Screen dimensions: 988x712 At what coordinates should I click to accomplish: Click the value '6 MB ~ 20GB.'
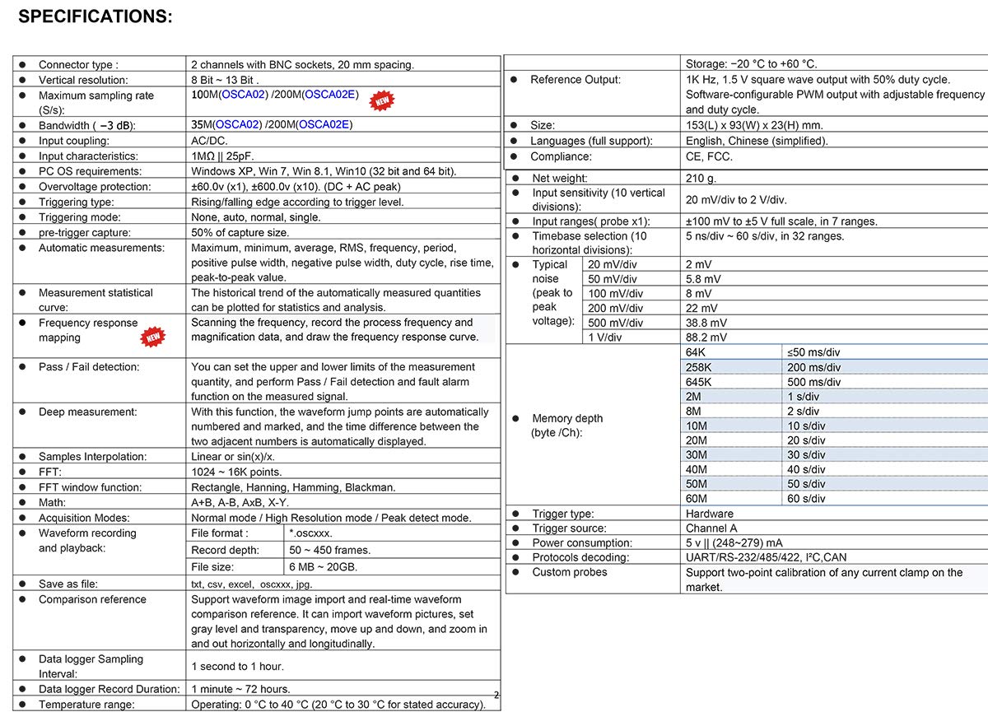[324, 567]
